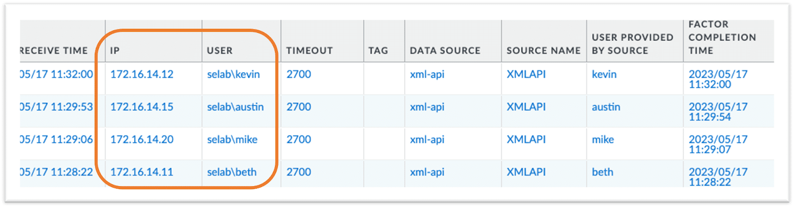This screenshot has height=207, width=794.
Task: Open receive time 11:32:00 entry
Action: tap(56, 74)
